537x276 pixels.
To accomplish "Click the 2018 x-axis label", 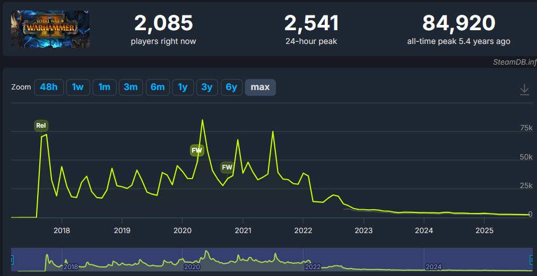I will (x=62, y=230).
